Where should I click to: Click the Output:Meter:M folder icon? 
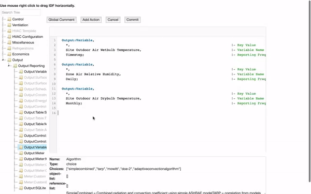coord(21,159)
